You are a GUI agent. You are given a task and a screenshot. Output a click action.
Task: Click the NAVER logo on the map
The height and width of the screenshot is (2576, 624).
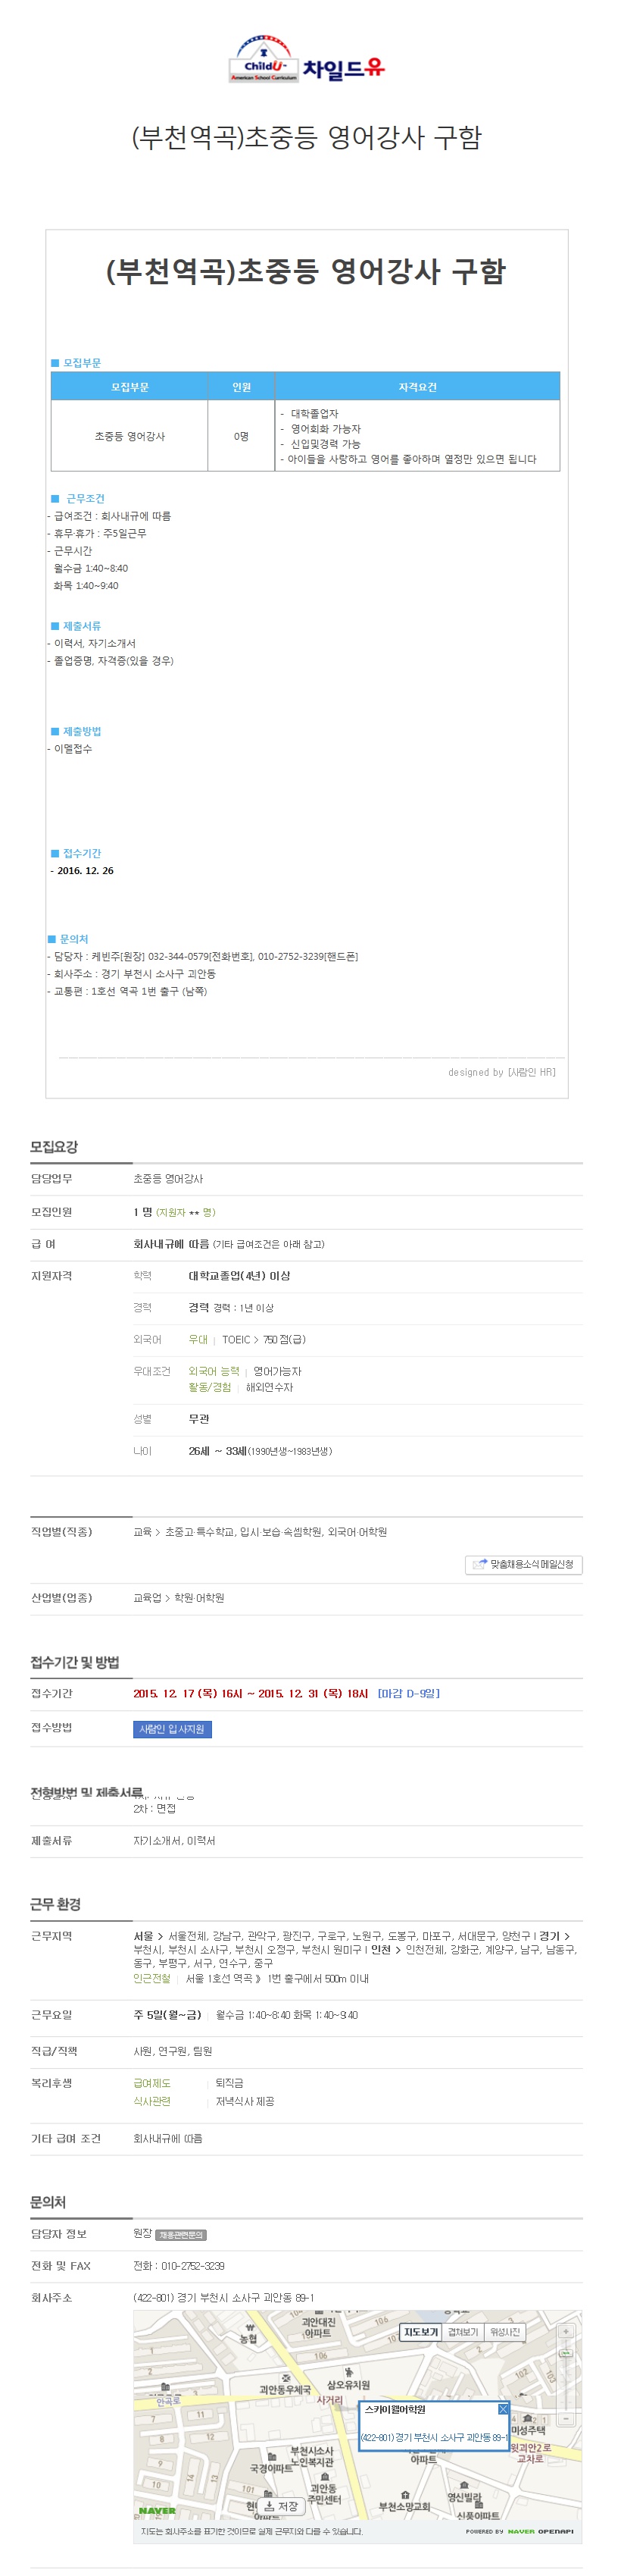click(157, 2511)
